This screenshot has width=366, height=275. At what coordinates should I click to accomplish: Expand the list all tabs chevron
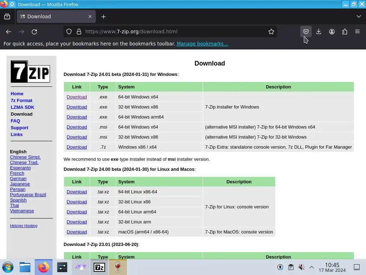pyautogui.click(x=359, y=16)
